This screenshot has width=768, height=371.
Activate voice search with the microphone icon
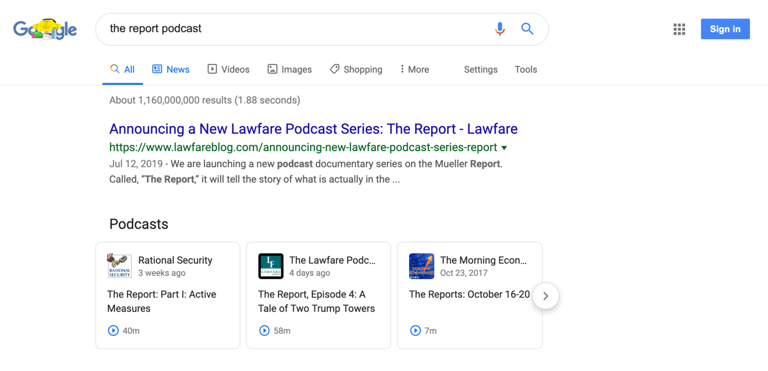pos(499,29)
